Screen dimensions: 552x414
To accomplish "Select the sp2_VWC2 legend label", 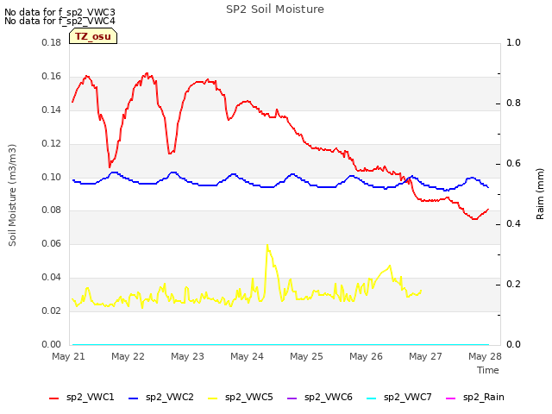I will tap(170, 398).
